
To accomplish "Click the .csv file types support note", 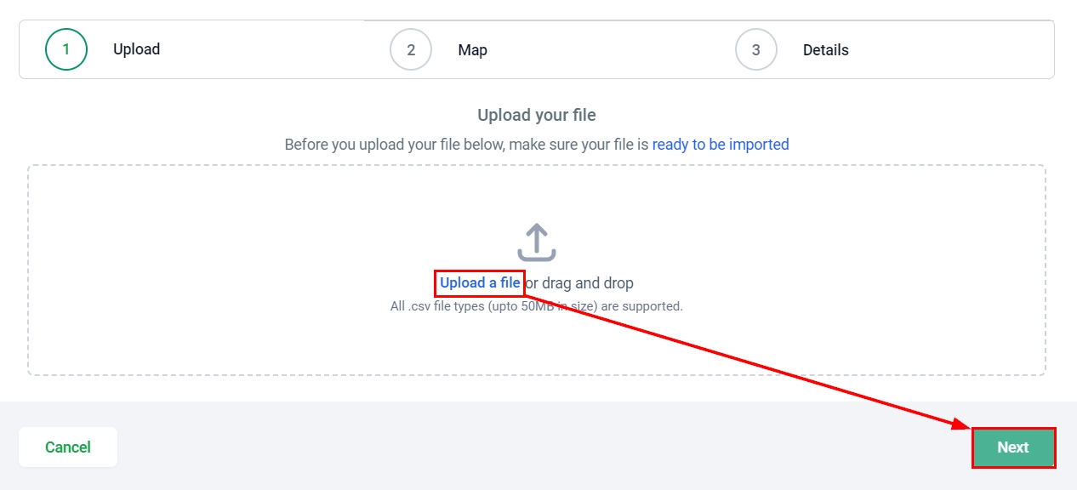I will tap(536, 306).
